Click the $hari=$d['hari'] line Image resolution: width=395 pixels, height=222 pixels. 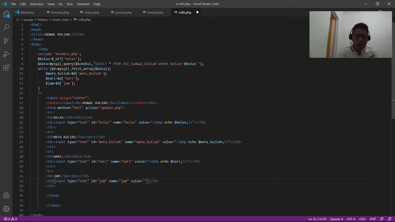point(62,78)
